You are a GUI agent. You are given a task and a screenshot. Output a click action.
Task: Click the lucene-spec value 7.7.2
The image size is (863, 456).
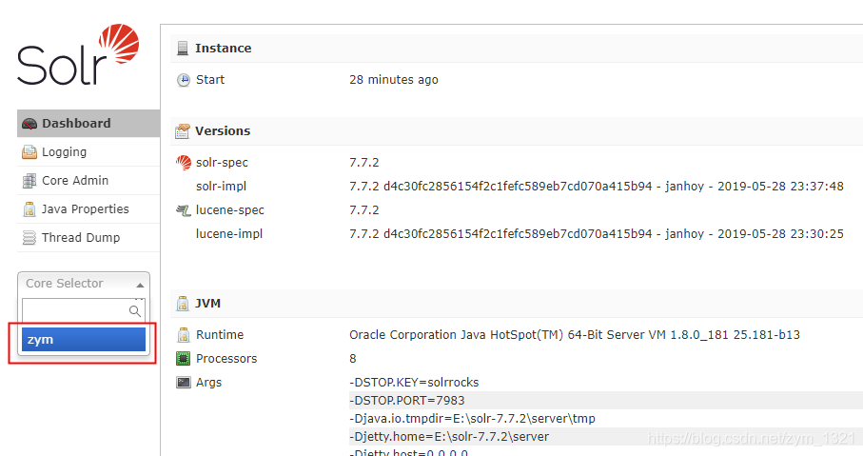[363, 209]
